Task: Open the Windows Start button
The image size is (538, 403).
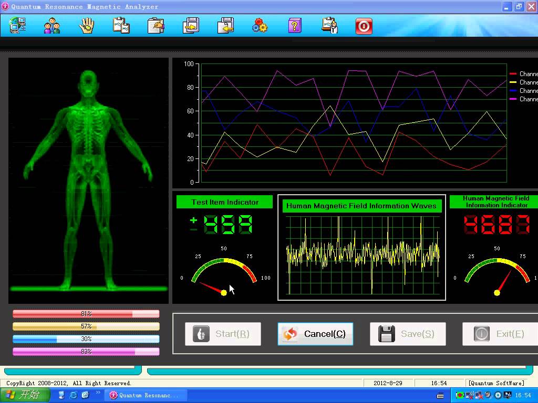Action: pos(25,395)
